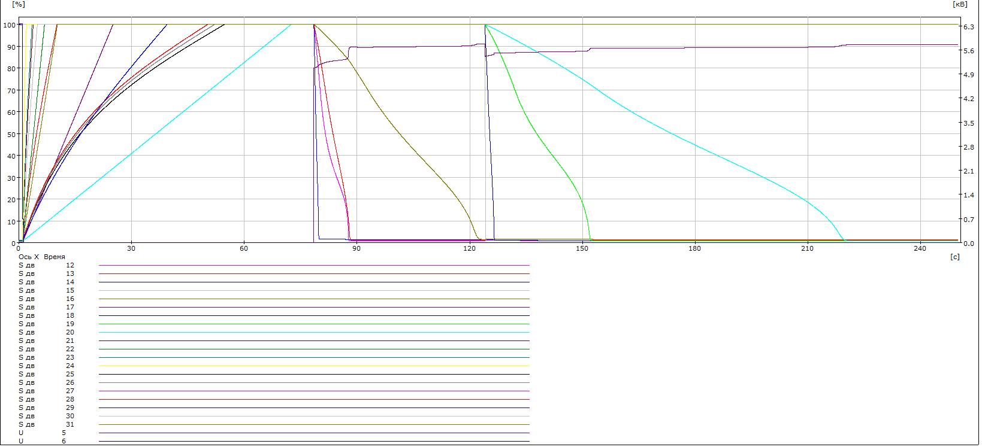Click the yellow color line of S дв 24
The image size is (982, 447).
point(314,366)
